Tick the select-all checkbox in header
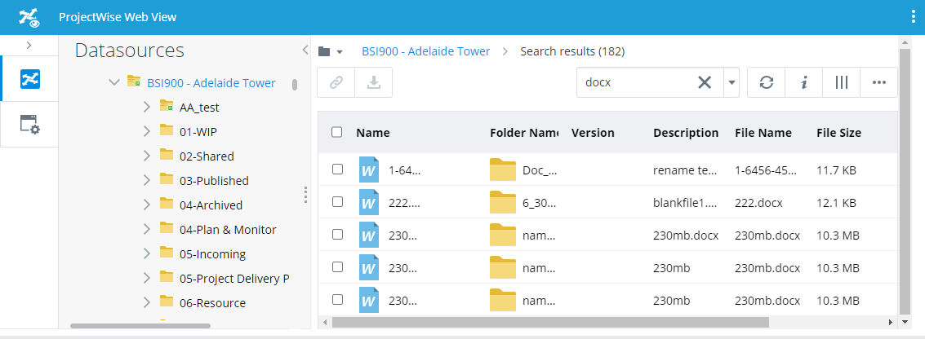925x339 pixels. point(337,133)
